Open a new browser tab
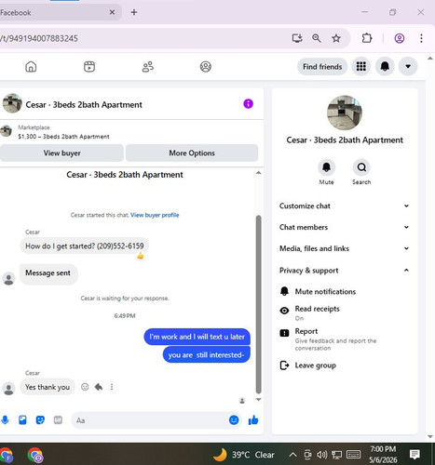The image size is (435, 465). click(134, 12)
